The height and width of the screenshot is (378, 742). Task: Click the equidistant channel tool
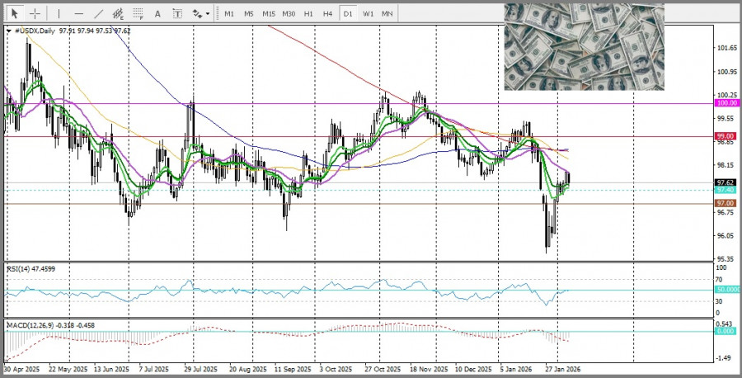(120, 14)
